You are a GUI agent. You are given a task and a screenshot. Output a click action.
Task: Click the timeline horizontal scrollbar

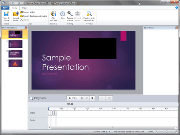tap(113, 127)
